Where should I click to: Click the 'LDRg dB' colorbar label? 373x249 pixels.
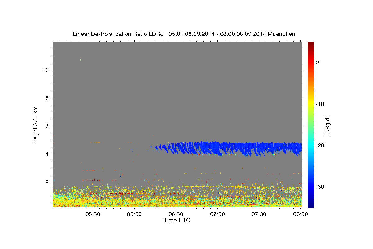tap(327, 125)
